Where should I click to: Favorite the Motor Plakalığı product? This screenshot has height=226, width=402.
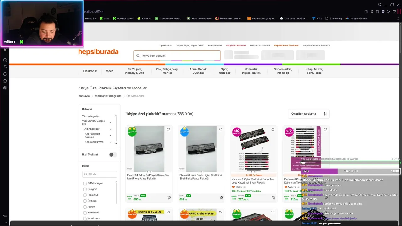(168, 212)
